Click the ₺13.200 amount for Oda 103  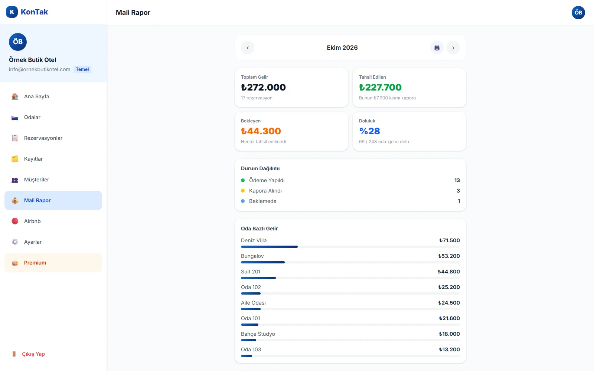coord(449,349)
